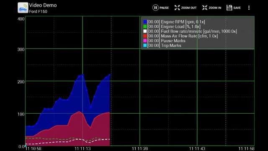Select the red Mass Air Flow swatch
The width and height of the screenshot is (268, 151).
tap(145, 36)
